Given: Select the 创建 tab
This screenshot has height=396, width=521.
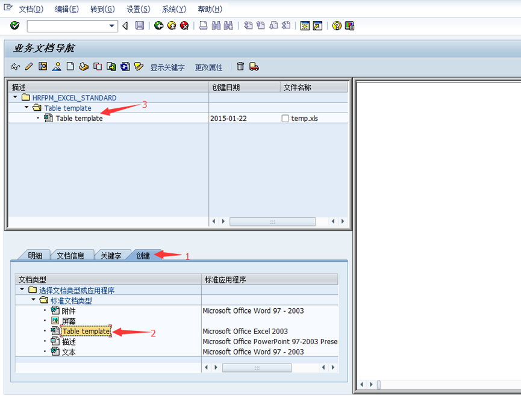Looking at the screenshot, I should pyautogui.click(x=143, y=255).
